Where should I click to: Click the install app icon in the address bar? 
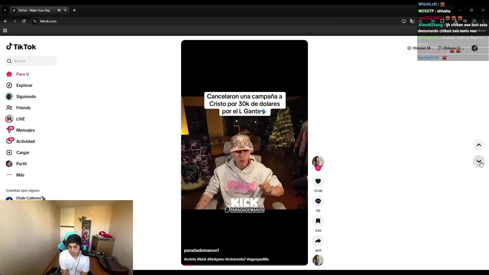pyautogui.click(x=404, y=21)
